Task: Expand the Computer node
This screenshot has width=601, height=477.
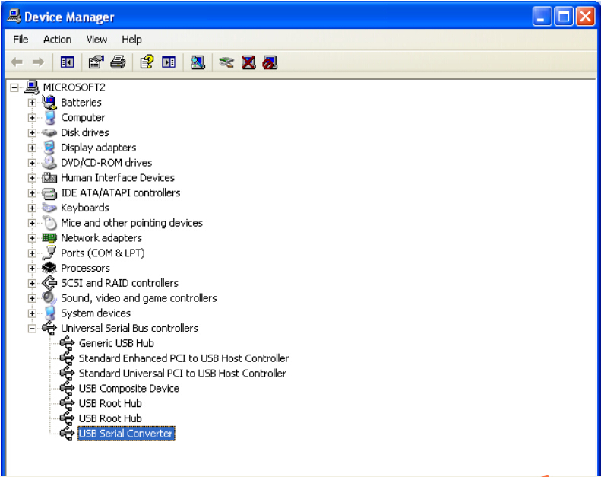Action: pyautogui.click(x=32, y=118)
